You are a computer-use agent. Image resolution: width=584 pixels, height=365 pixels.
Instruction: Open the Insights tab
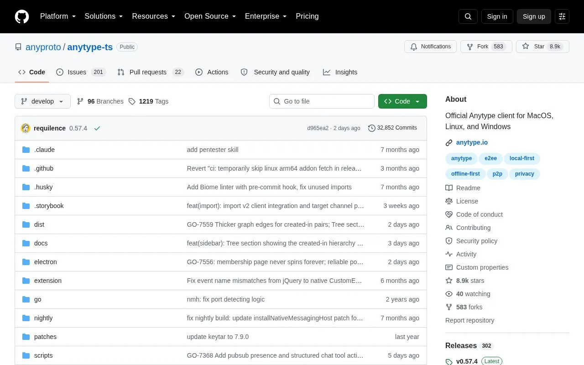click(340, 72)
